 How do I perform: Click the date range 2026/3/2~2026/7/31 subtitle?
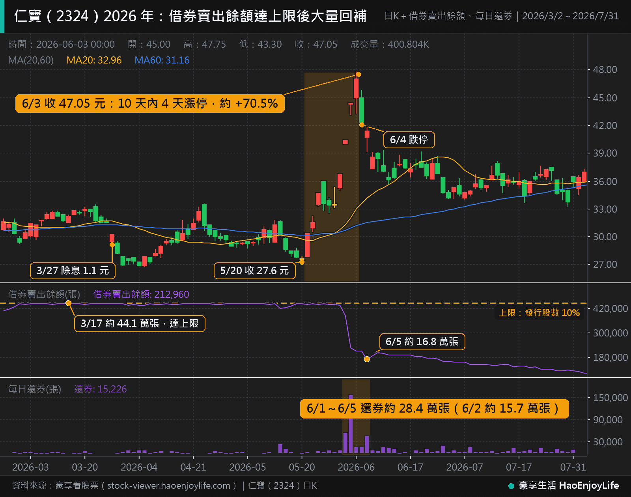pos(570,16)
